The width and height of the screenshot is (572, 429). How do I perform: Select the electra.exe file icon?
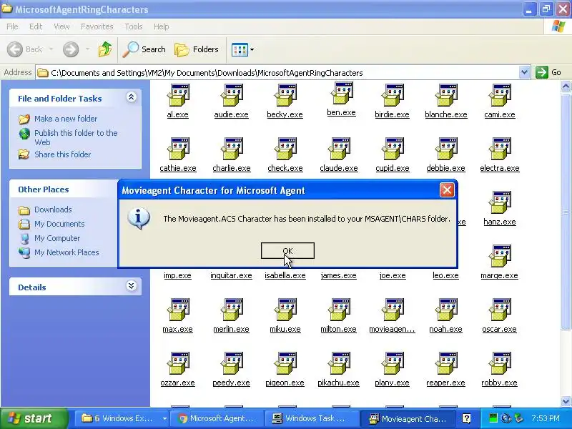pyautogui.click(x=500, y=149)
